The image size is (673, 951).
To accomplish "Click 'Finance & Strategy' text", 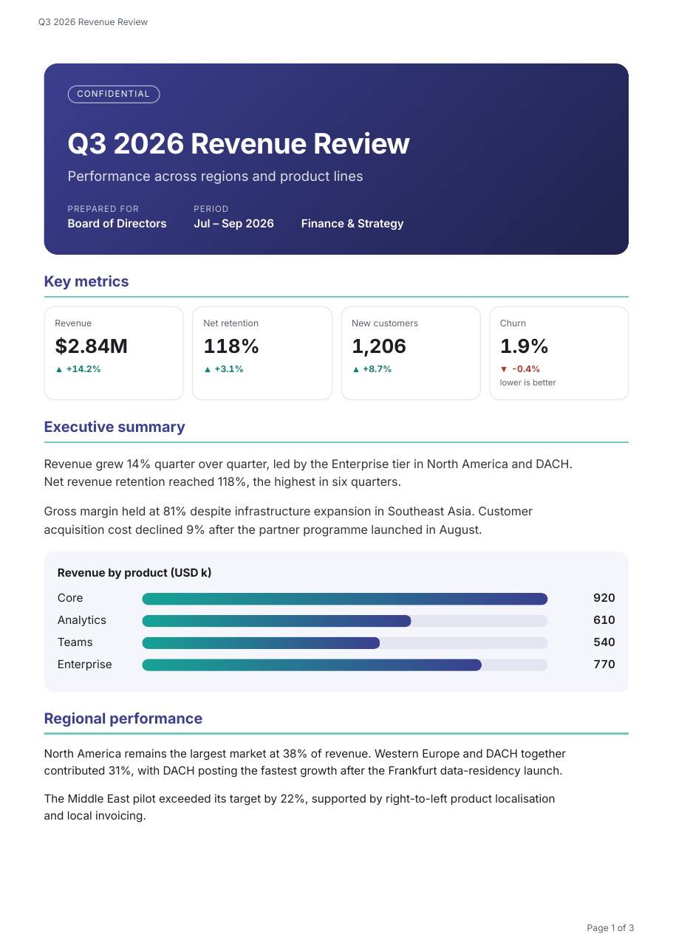I will [352, 224].
